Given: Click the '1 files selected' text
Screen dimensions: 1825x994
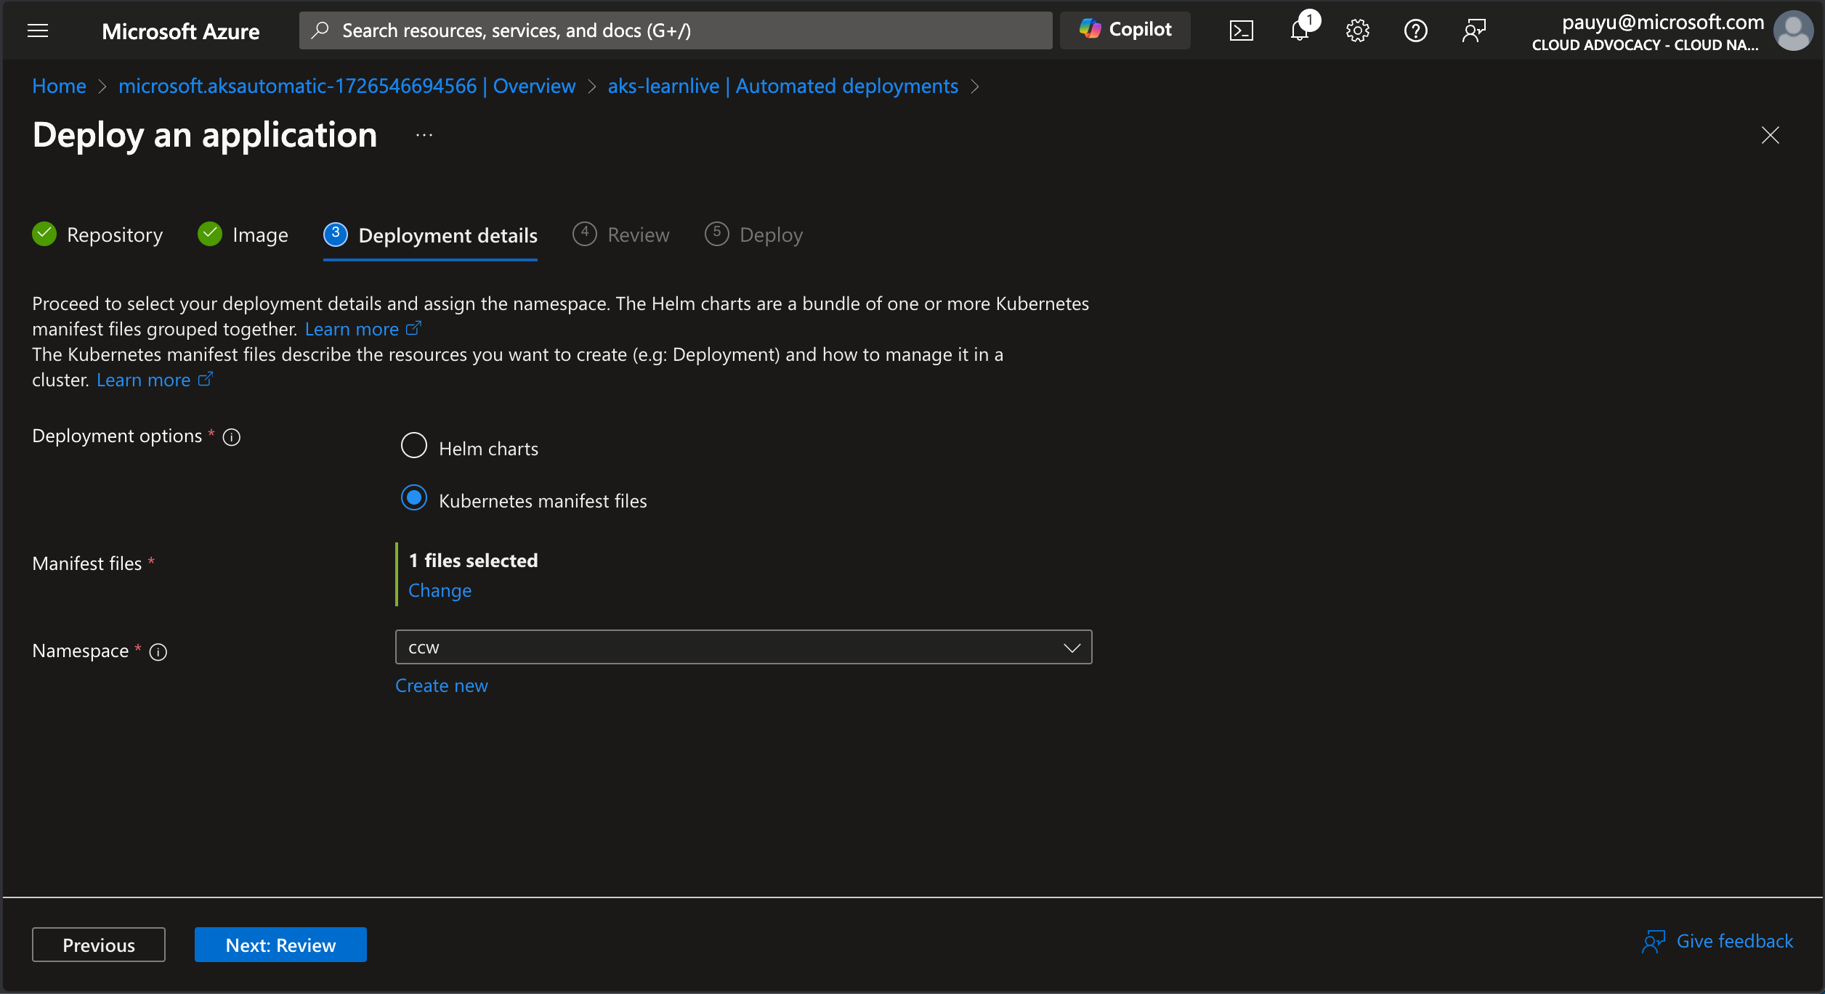Looking at the screenshot, I should point(473,561).
